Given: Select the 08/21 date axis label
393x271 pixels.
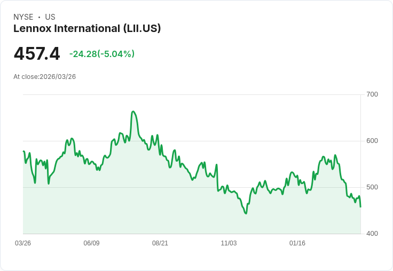Looking at the screenshot, I should point(160,243).
